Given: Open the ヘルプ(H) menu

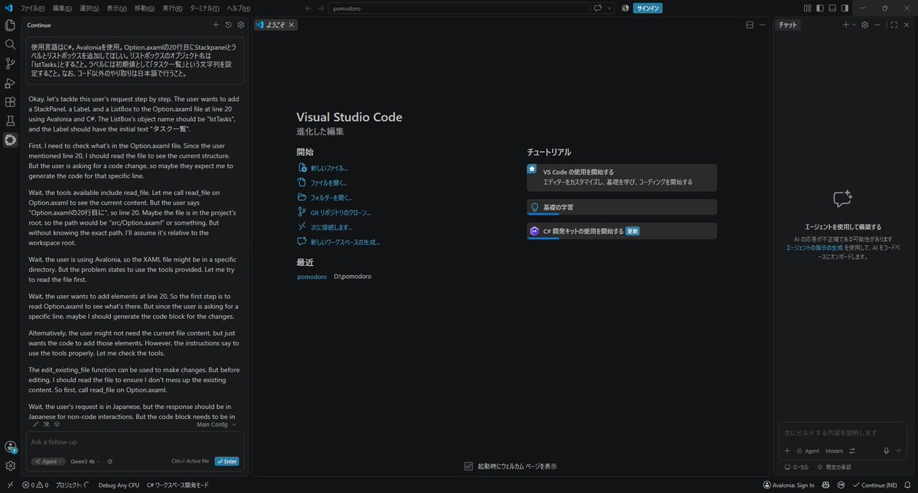Looking at the screenshot, I should tap(239, 8).
